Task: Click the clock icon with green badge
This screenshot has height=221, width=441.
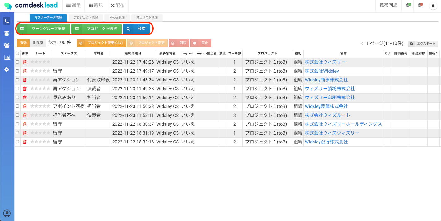Action: point(408,5)
